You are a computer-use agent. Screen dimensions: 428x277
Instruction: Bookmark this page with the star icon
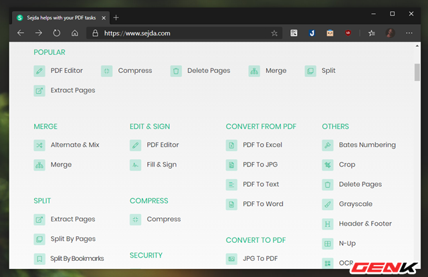click(x=274, y=33)
